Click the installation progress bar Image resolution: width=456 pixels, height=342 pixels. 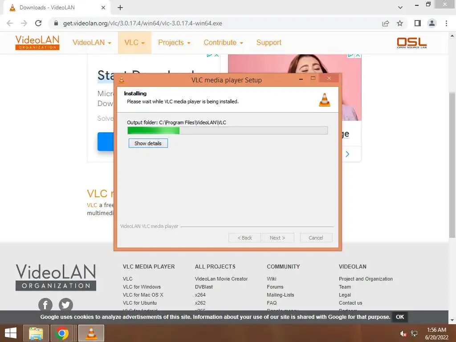click(x=228, y=130)
